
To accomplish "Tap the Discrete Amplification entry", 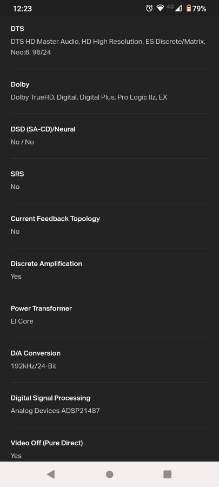I will (x=109, y=270).
